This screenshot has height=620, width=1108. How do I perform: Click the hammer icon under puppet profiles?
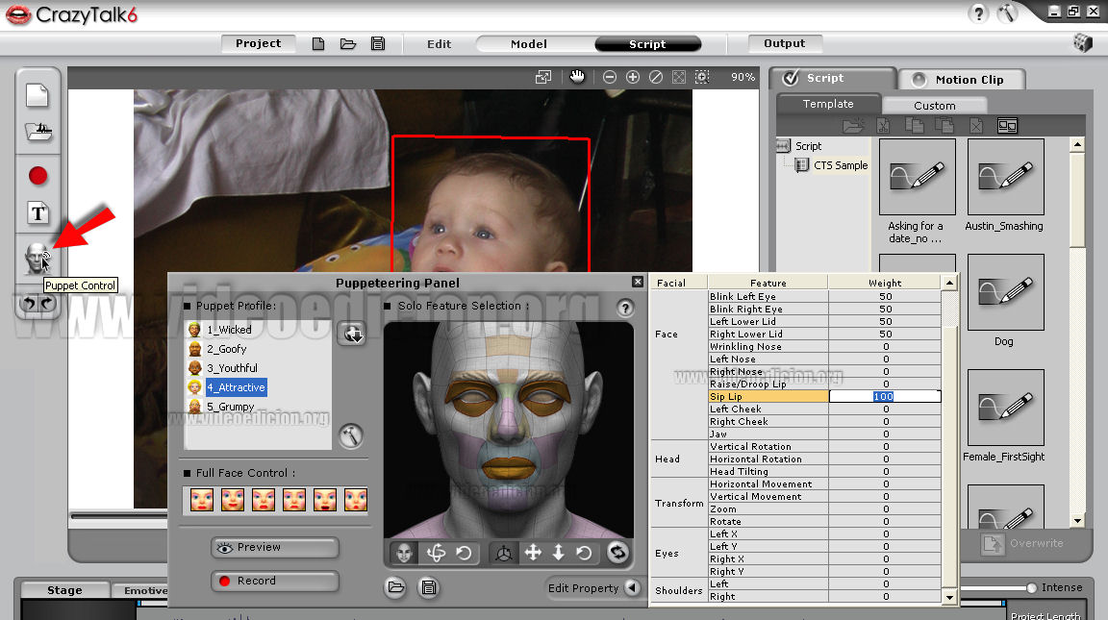click(351, 436)
